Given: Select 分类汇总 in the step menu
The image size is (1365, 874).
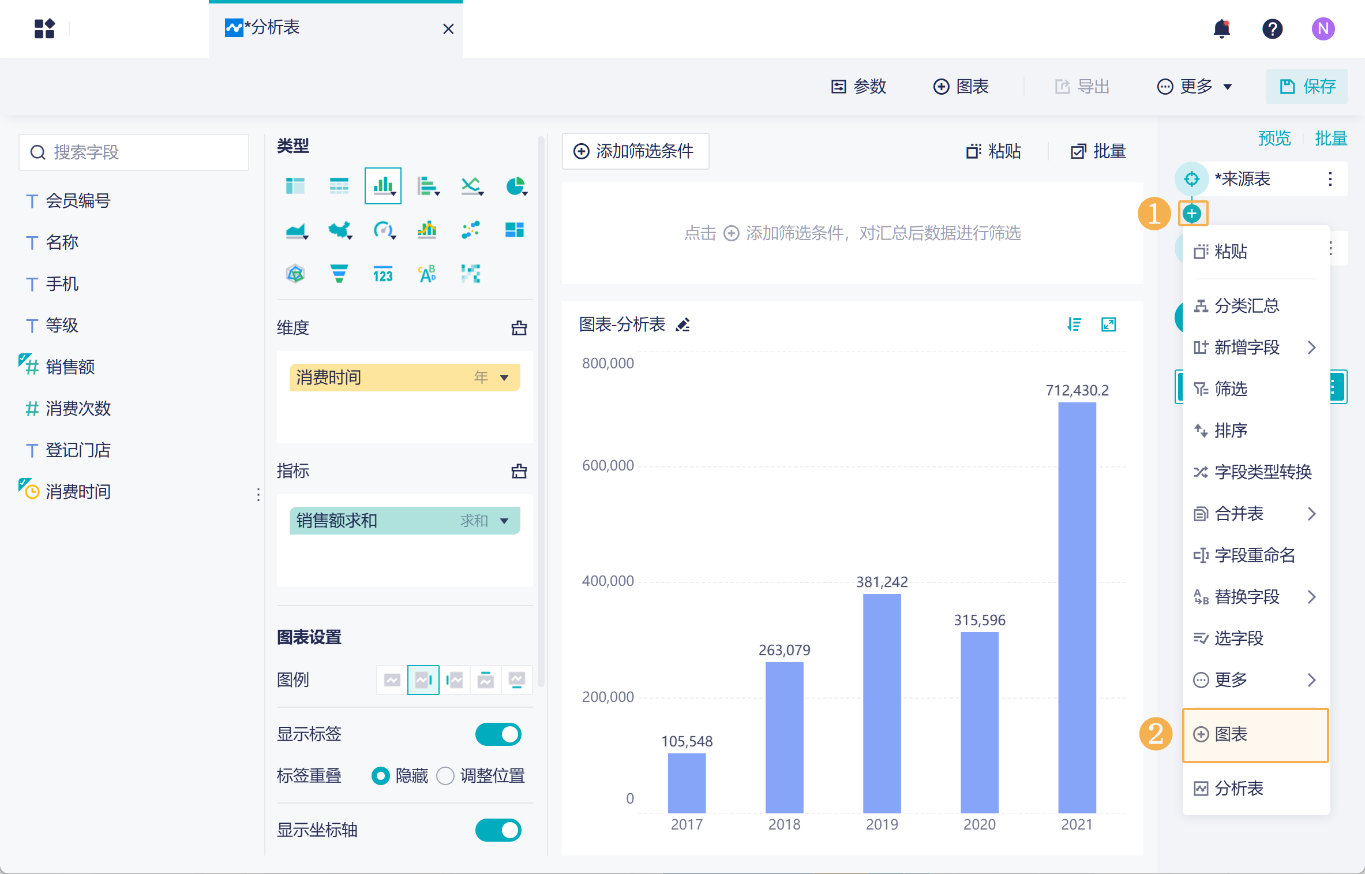Looking at the screenshot, I should pos(1246,305).
